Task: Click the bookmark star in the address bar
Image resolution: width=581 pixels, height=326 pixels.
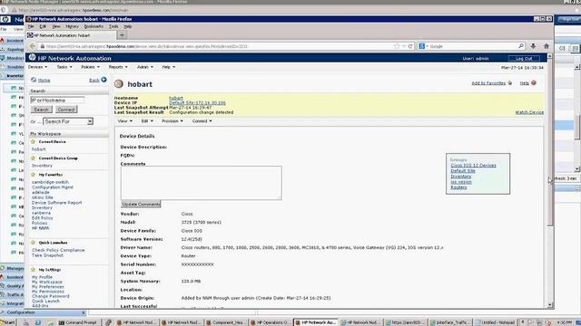Action: (x=397, y=46)
